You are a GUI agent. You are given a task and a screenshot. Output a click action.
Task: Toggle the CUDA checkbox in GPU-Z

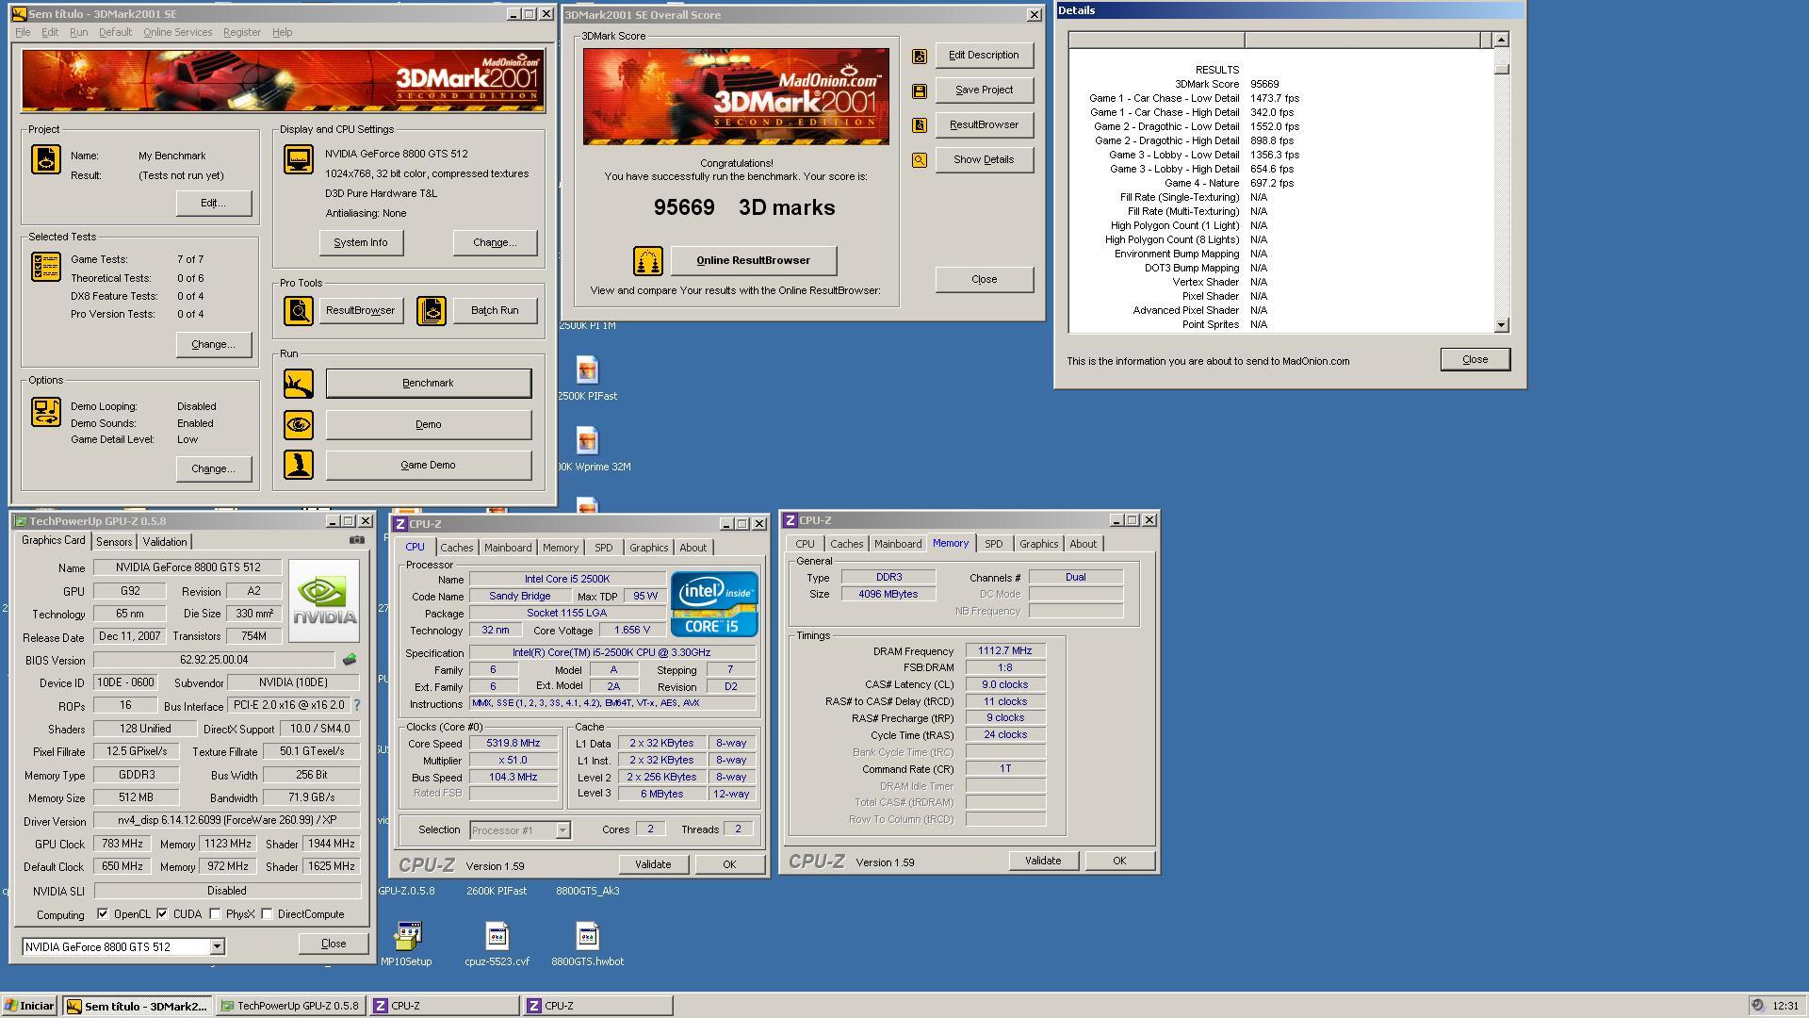pos(162,913)
